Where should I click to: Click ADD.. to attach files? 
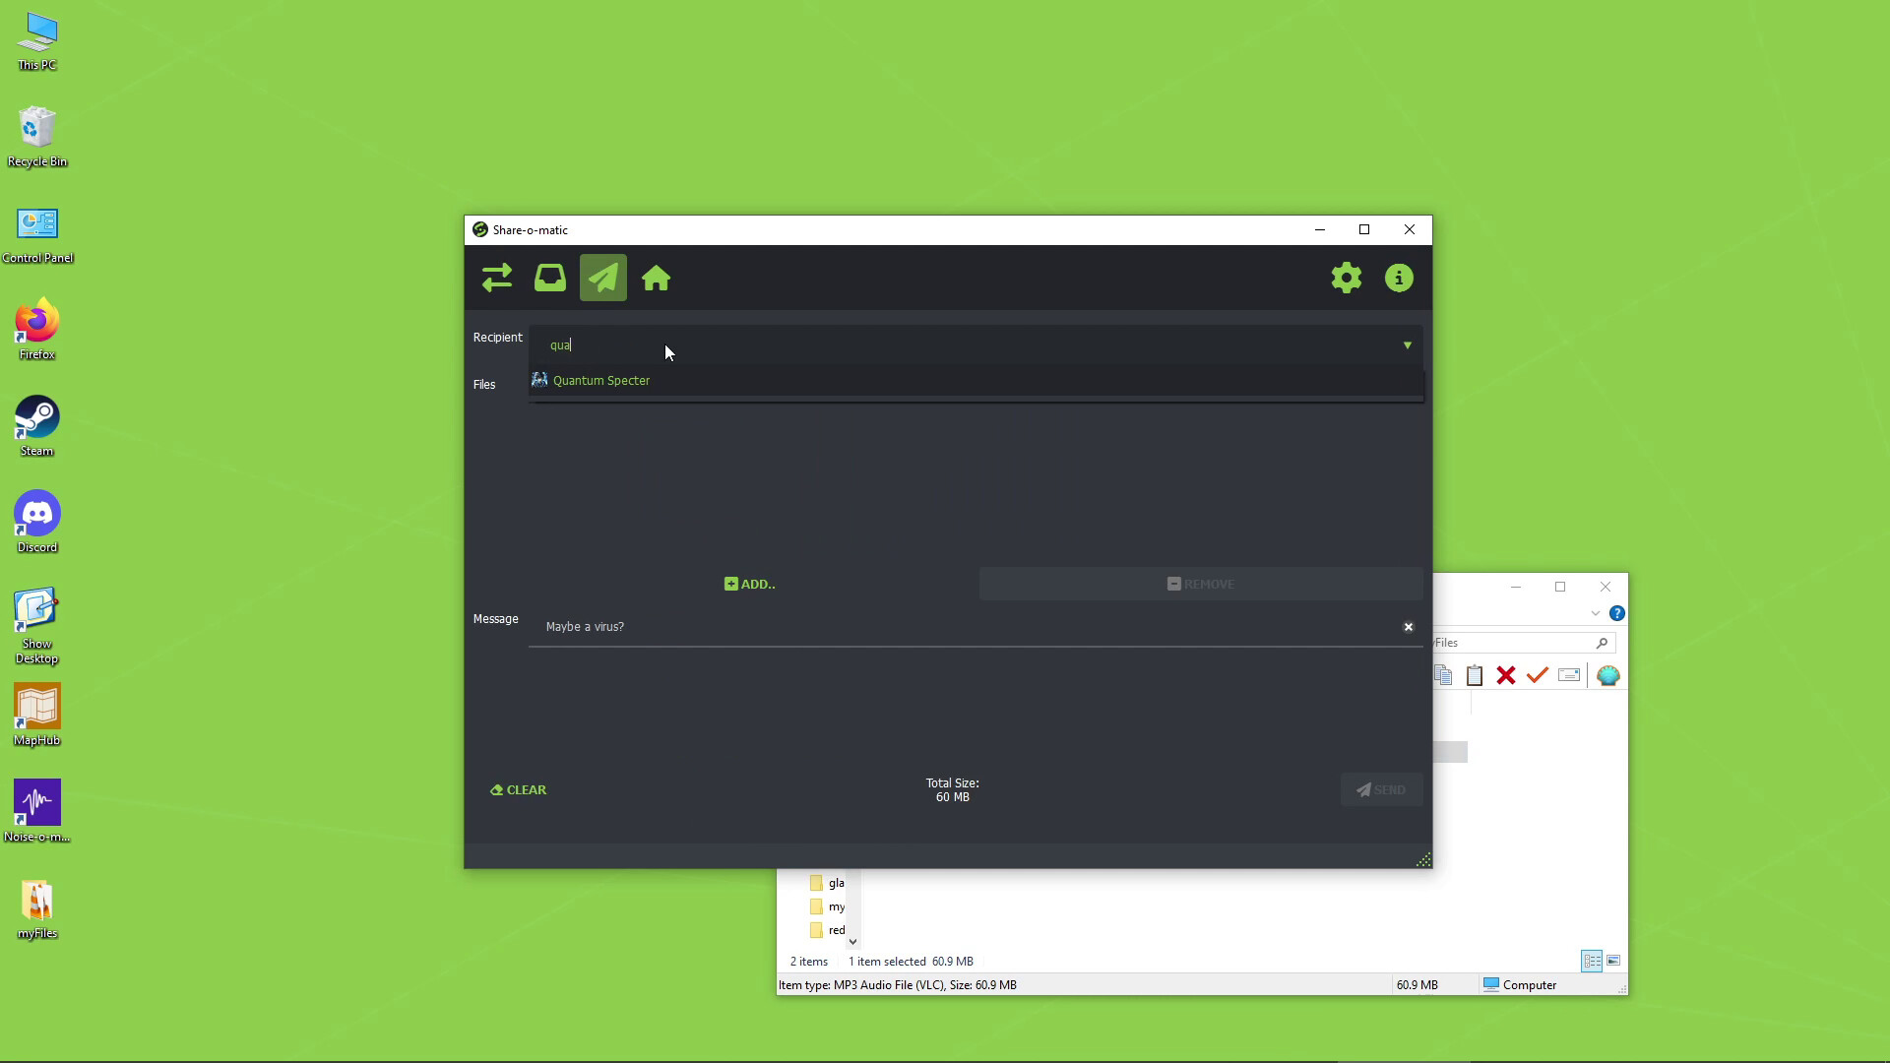click(x=748, y=584)
